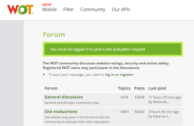The height and width of the screenshot is (126, 194).
Task: Click the 'NEW!' label above Mobile
Action: [x=47, y=5]
